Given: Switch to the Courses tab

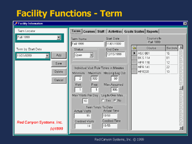Looking at the screenshot, I should (89, 32).
